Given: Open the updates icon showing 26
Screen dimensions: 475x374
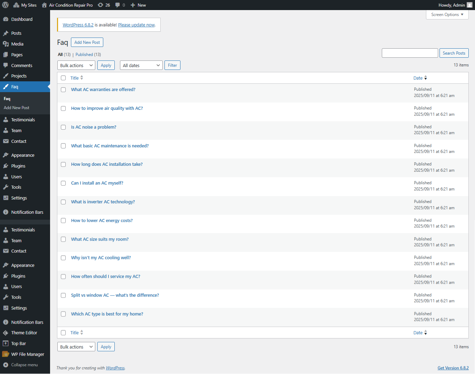Looking at the screenshot, I should [x=104, y=5].
